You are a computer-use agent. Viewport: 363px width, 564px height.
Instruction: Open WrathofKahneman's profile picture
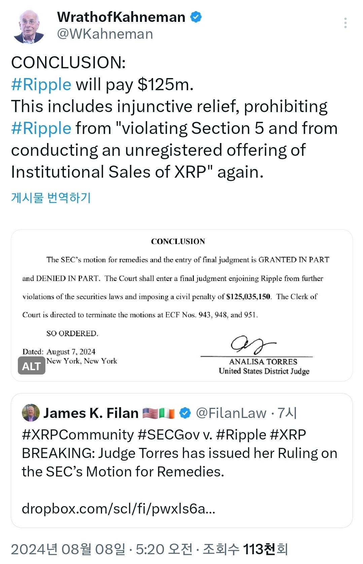(29, 27)
